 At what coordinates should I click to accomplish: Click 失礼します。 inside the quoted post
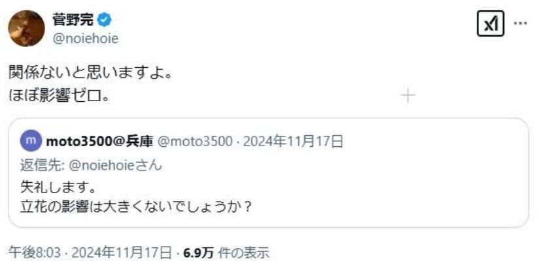(58, 188)
